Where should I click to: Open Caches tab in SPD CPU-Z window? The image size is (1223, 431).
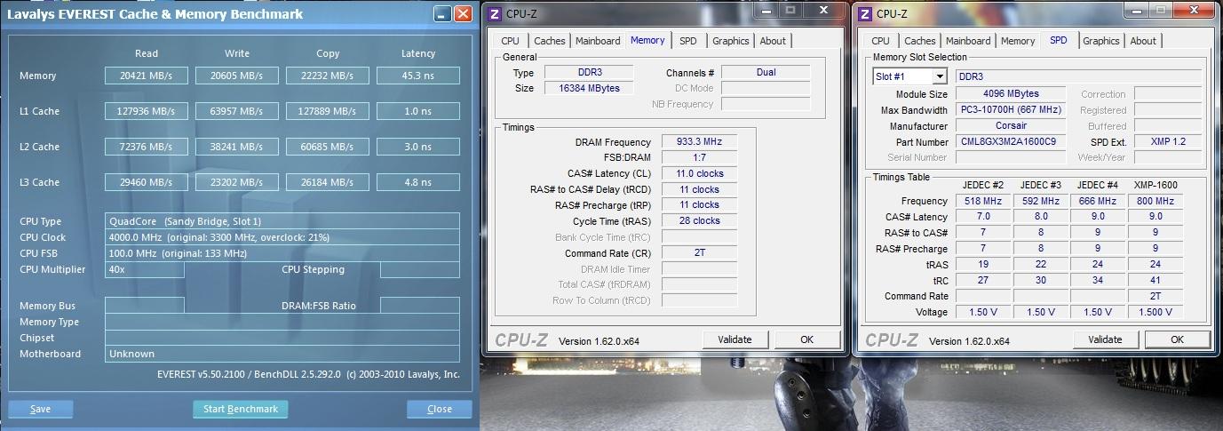tap(920, 41)
